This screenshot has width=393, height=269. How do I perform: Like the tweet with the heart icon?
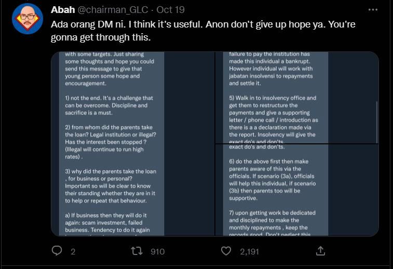click(226, 251)
